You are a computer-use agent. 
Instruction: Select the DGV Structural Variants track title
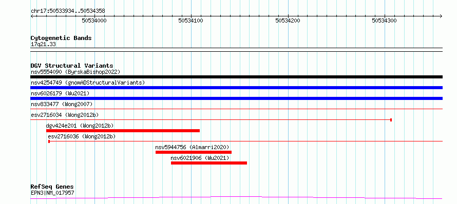coord(72,66)
